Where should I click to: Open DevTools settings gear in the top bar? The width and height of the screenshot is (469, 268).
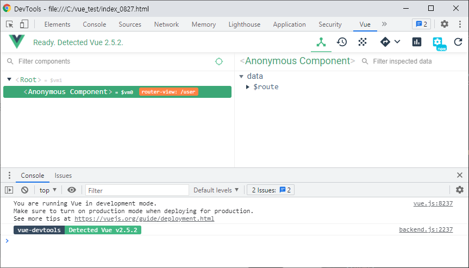point(445,24)
